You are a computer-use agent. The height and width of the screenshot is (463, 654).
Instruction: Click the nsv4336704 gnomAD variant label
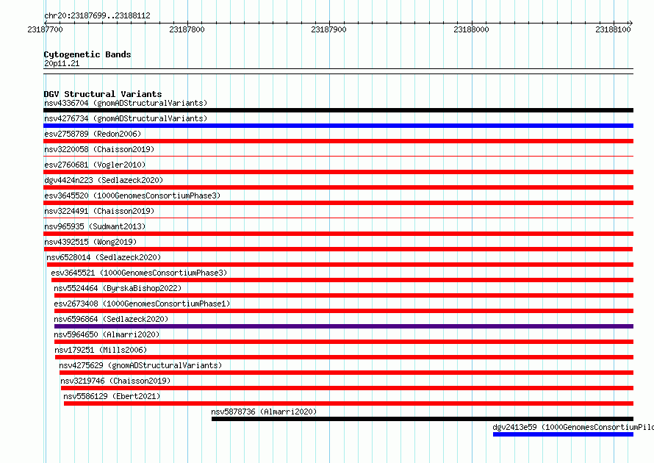tap(126, 103)
